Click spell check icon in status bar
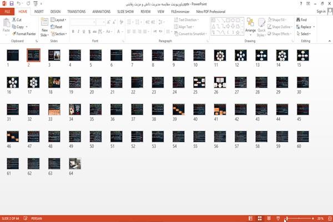This screenshot has height=222, width=333. pyautogui.click(x=26, y=218)
